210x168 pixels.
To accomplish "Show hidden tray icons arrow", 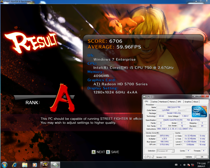I will click(x=181, y=165).
